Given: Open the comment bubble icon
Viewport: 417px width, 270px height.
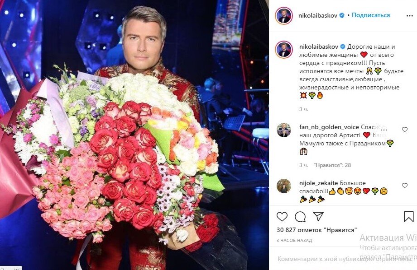Looking at the screenshot, I should tap(300, 217).
